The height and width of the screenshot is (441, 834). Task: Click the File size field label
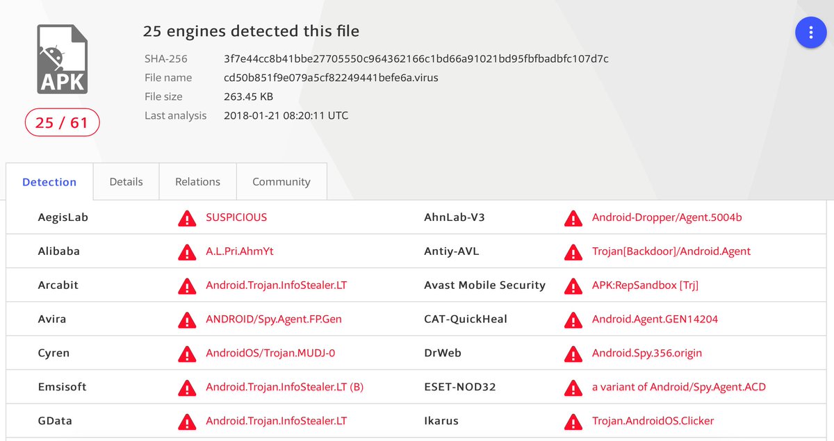164,97
